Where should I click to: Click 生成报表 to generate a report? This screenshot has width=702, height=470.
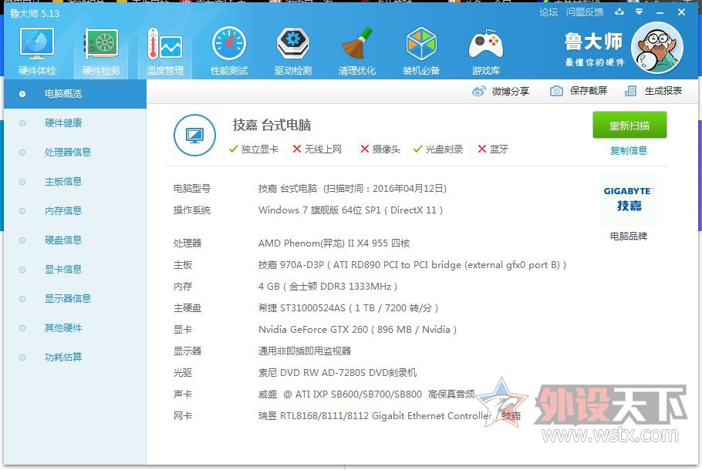coord(653,91)
